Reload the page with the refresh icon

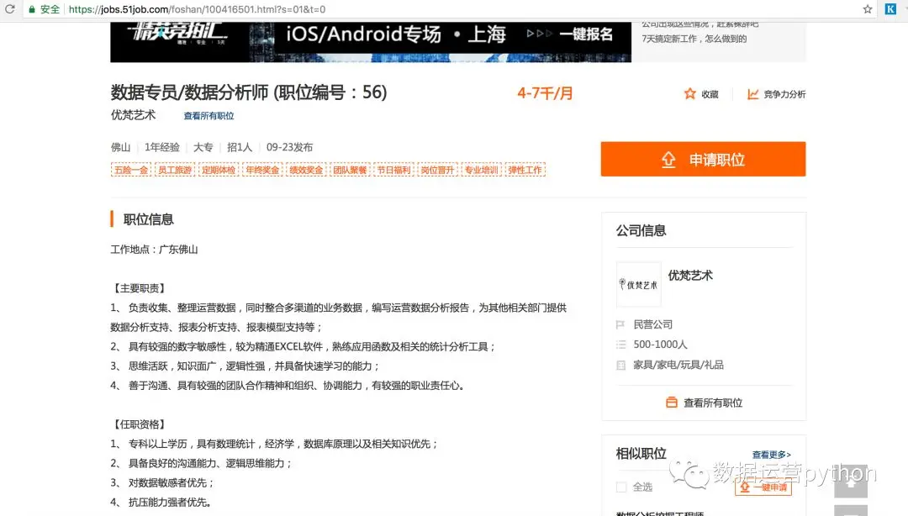[x=10, y=9]
